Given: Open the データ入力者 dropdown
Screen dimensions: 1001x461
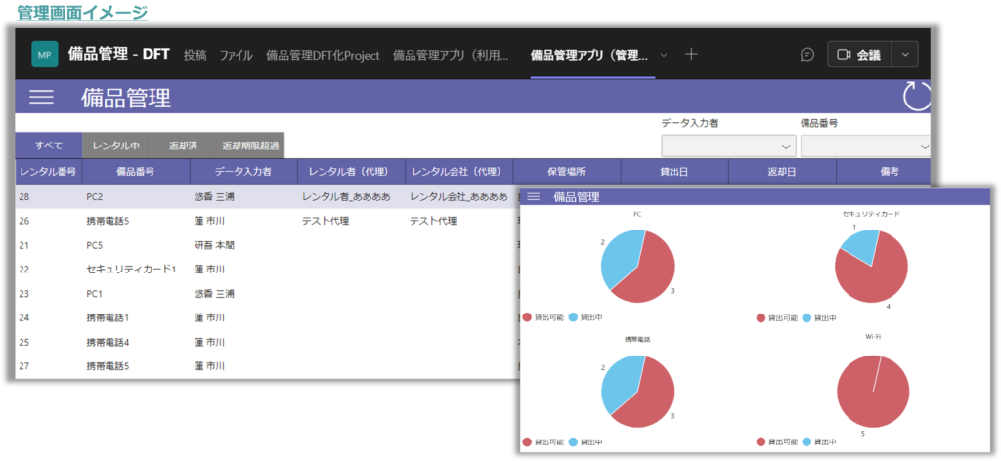Looking at the screenshot, I should tap(727, 146).
